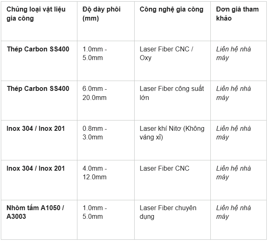Select the second 'Thép Carbon SS400' cell
Image resolution: width=268 pixels, height=241 pixels.
39,101
